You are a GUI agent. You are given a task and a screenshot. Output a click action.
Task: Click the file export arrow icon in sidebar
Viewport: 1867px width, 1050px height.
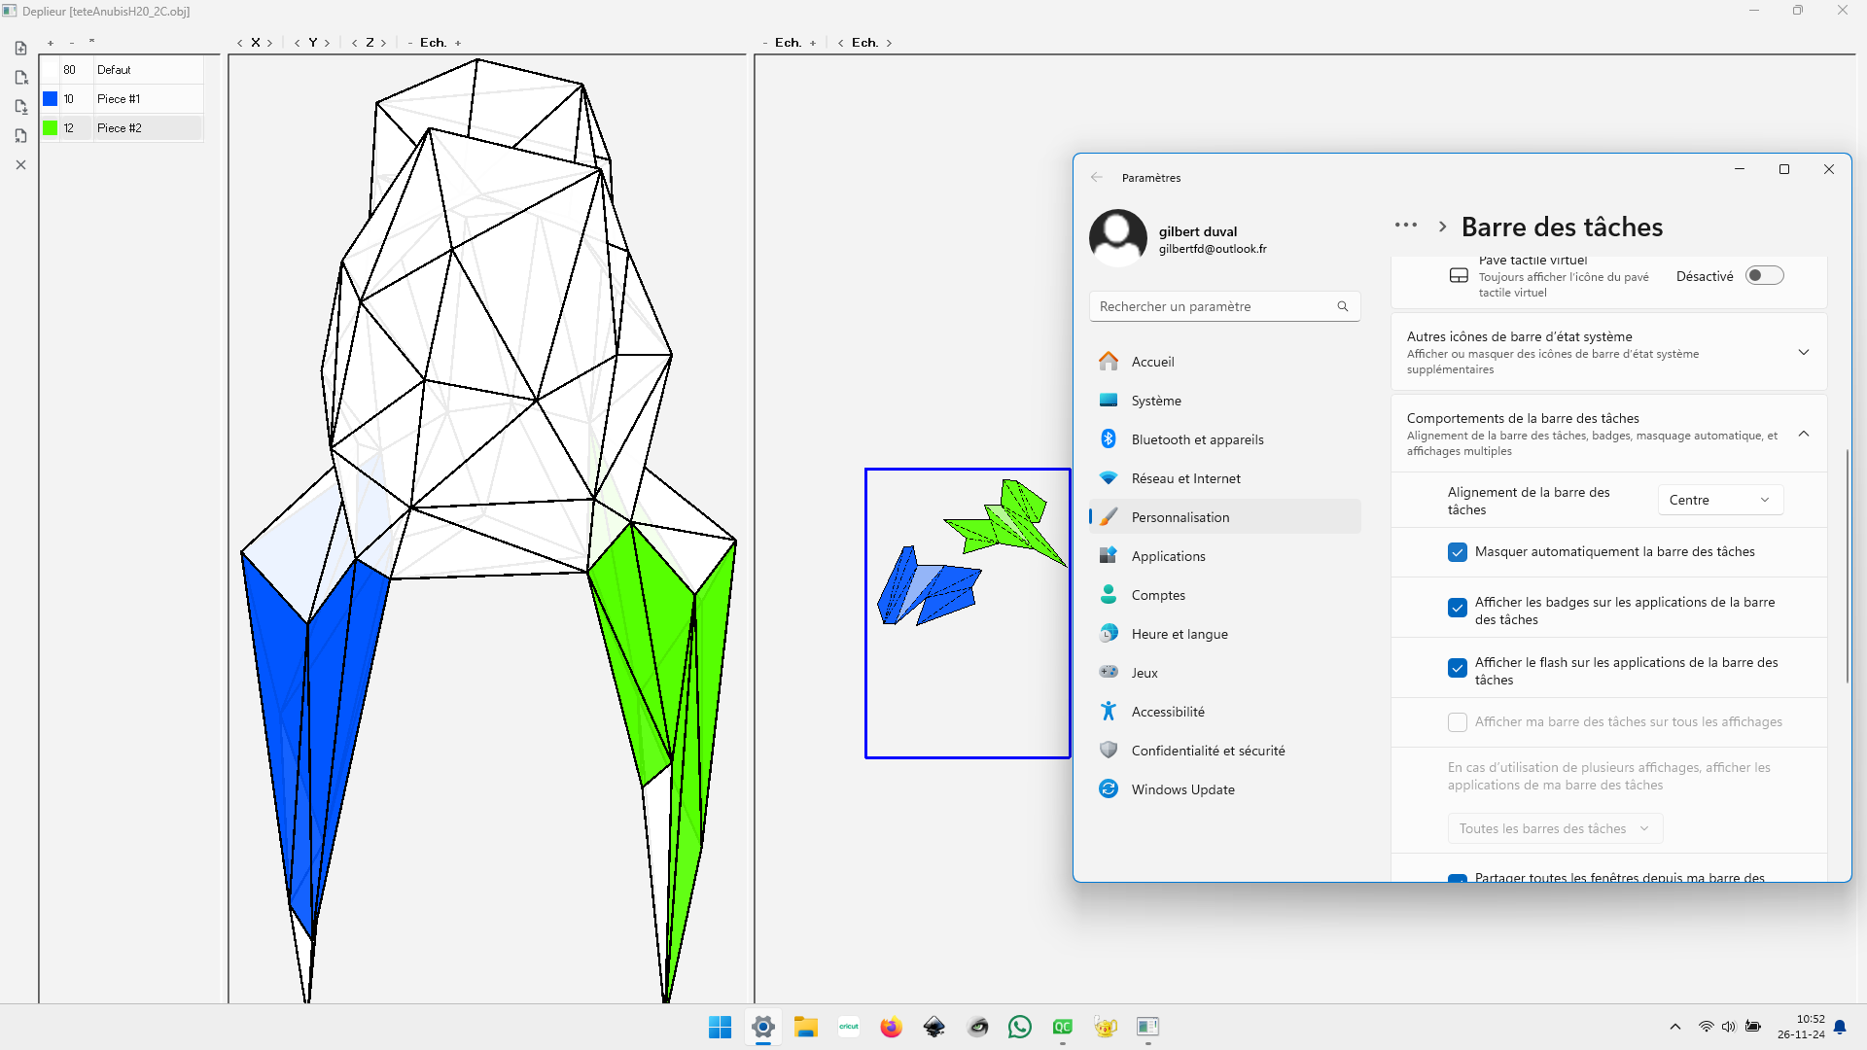(20, 77)
